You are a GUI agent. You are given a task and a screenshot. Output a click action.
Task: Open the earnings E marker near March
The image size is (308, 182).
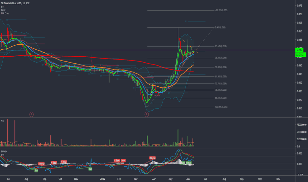[146, 114]
